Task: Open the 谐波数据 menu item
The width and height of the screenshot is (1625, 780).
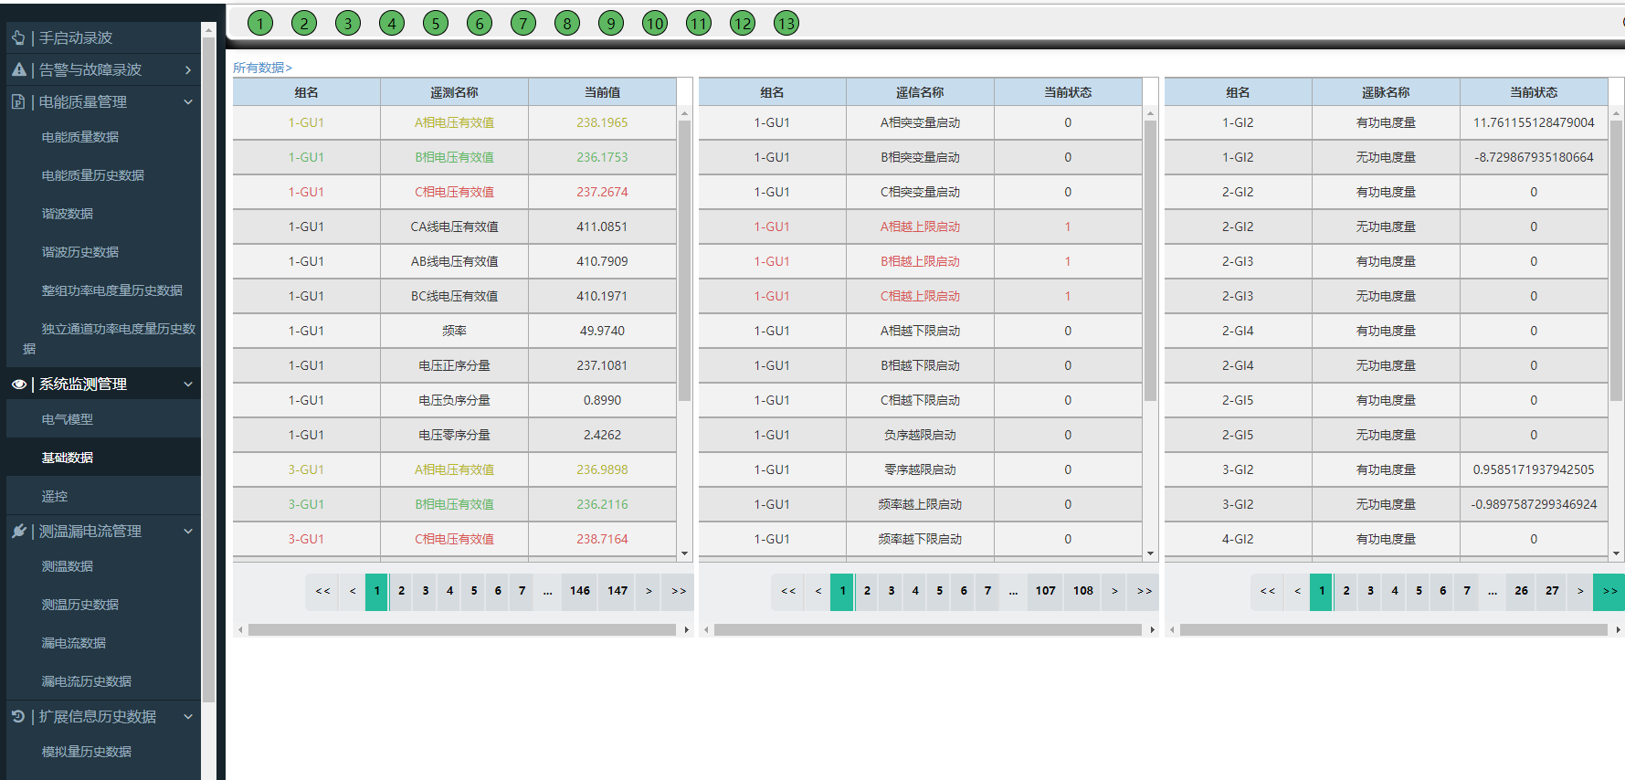Action: point(68,214)
